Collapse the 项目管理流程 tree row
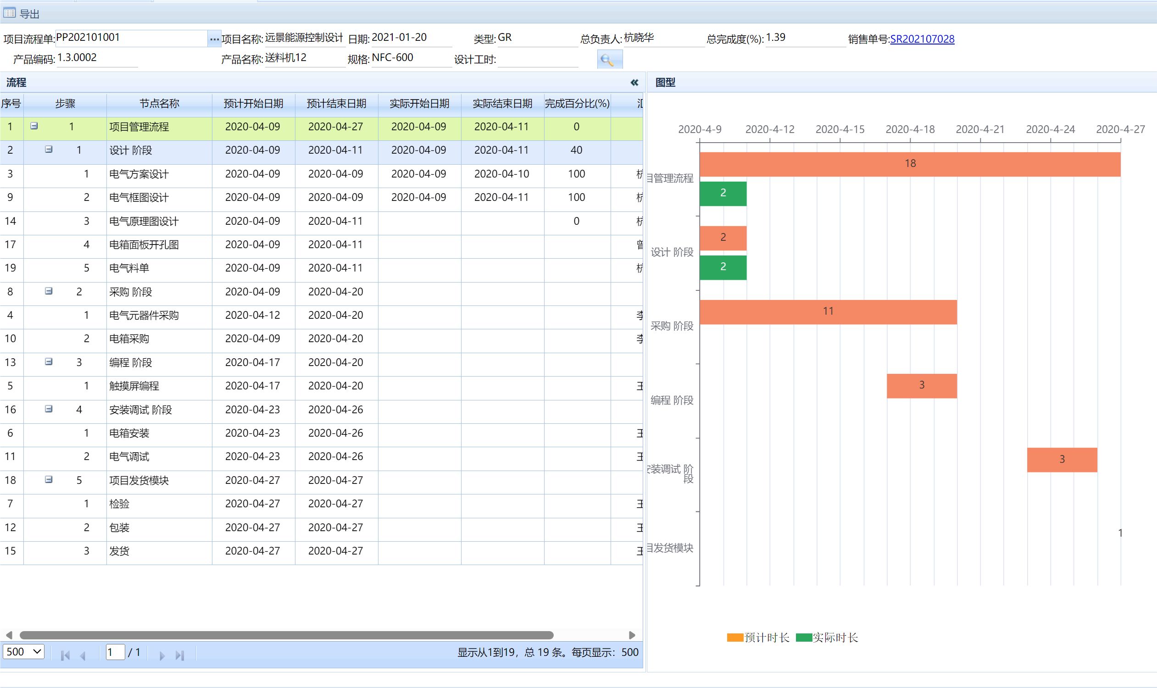1157x688 pixels. pos(34,126)
